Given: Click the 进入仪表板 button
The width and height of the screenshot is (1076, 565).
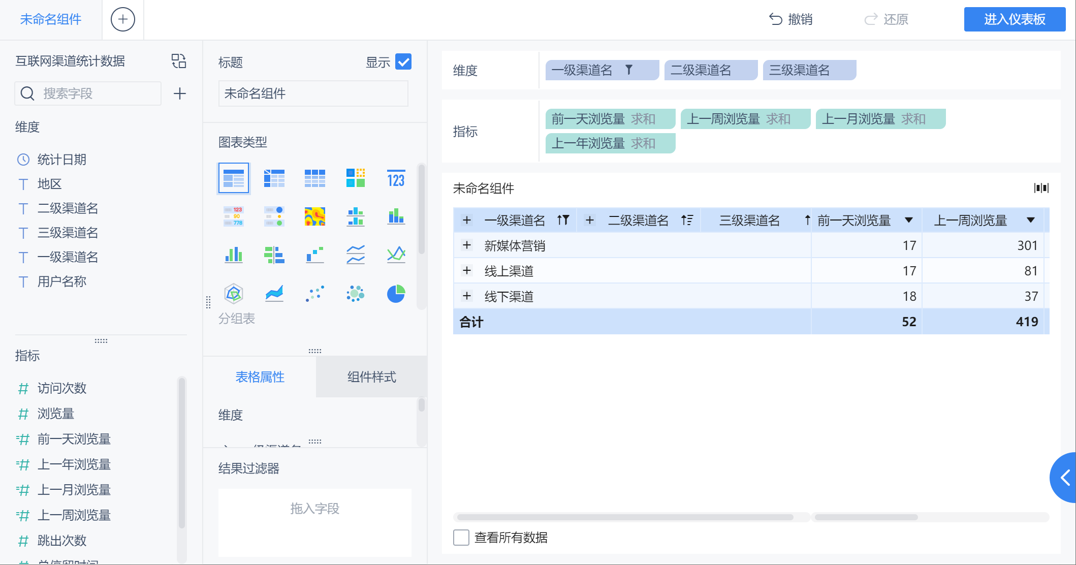Looking at the screenshot, I should (1014, 19).
